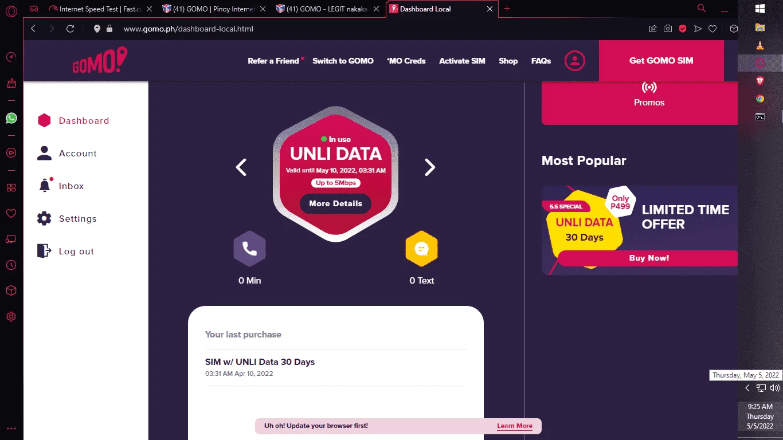Follow the Learn More browser update link

tap(515, 426)
